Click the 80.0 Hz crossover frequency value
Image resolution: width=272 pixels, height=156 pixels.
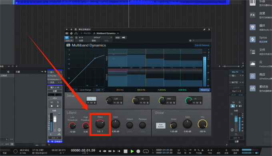(x=120, y=90)
